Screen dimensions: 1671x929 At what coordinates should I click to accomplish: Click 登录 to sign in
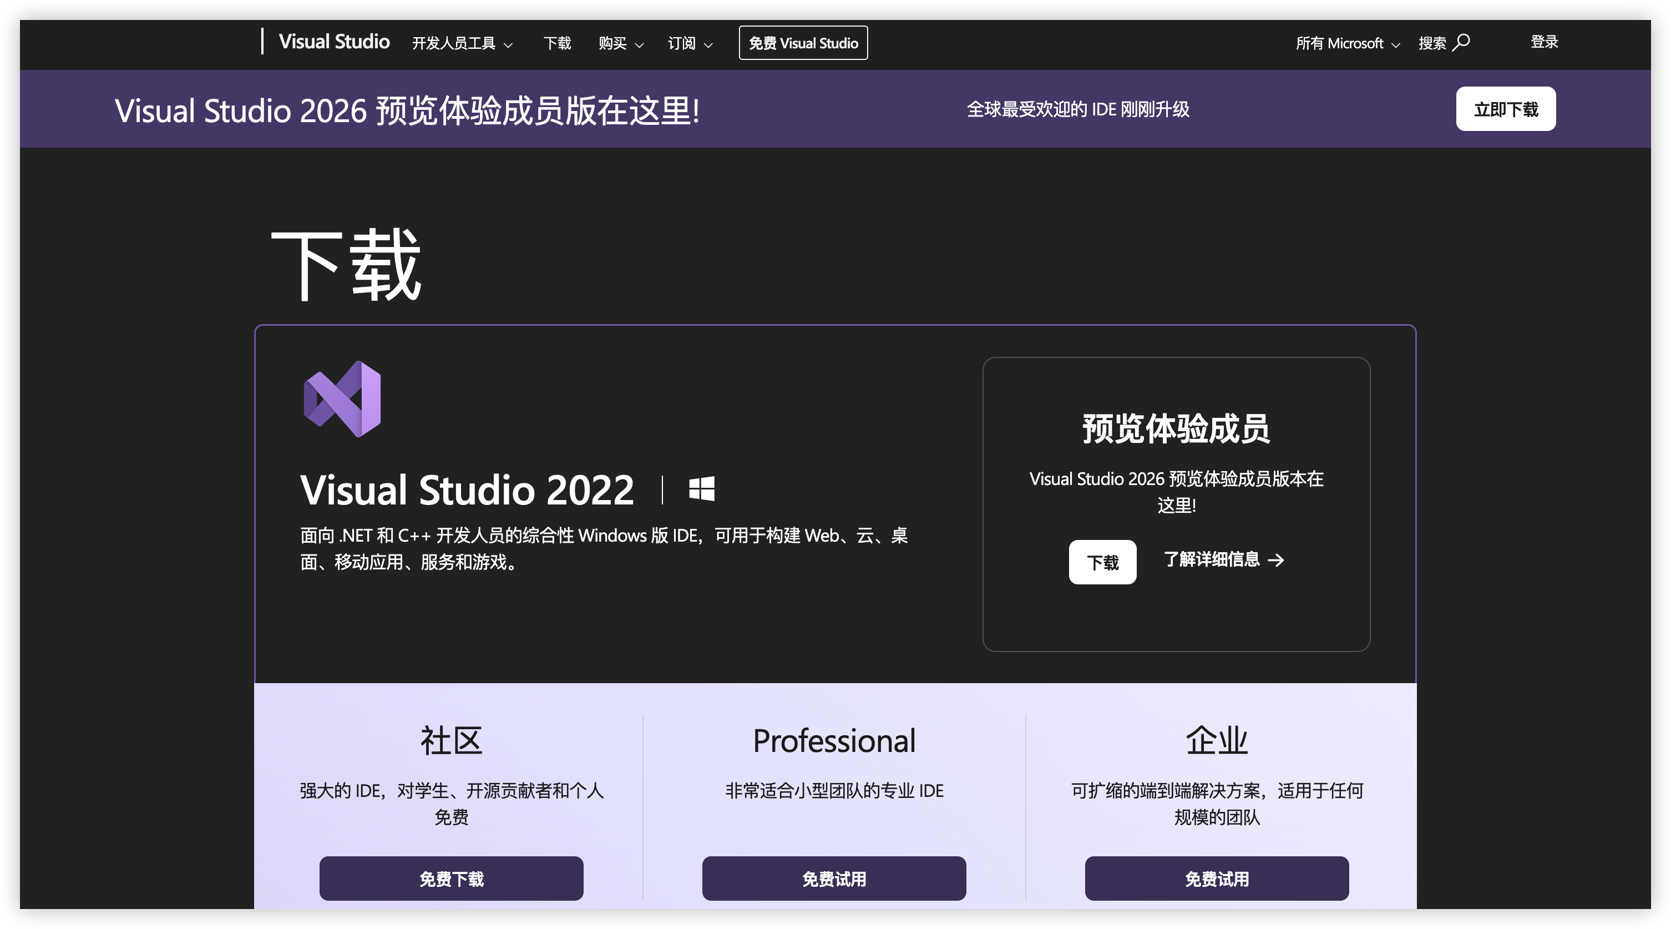pyautogui.click(x=1544, y=42)
